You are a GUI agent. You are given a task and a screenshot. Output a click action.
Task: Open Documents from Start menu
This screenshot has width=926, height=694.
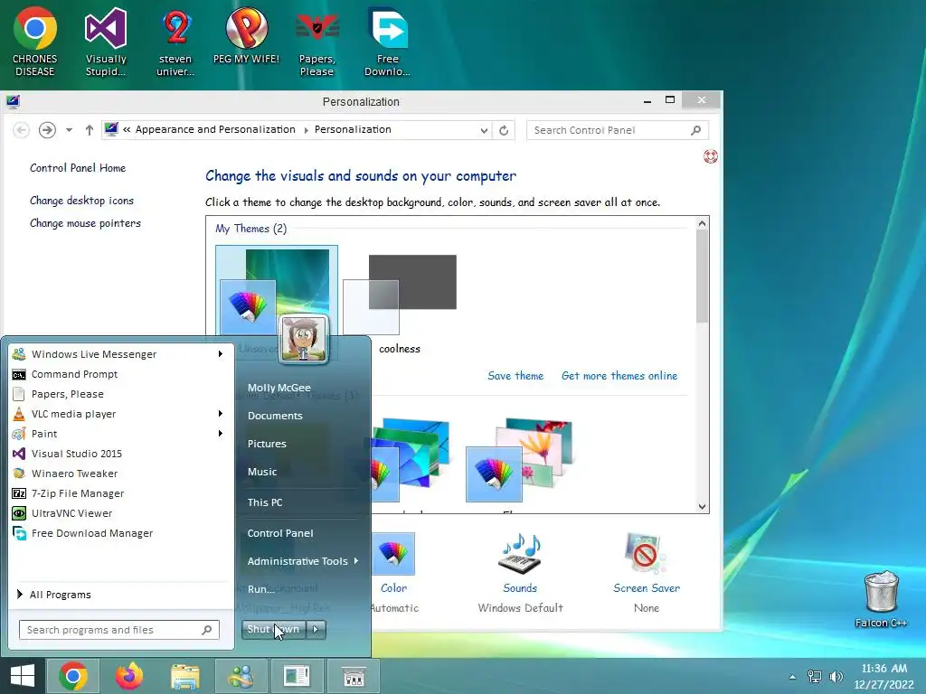(x=275, y=416)
